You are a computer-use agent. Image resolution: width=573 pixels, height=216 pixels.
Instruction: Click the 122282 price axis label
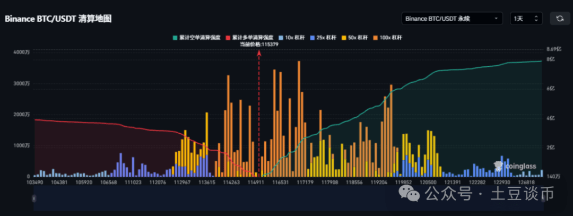point(477,182)
